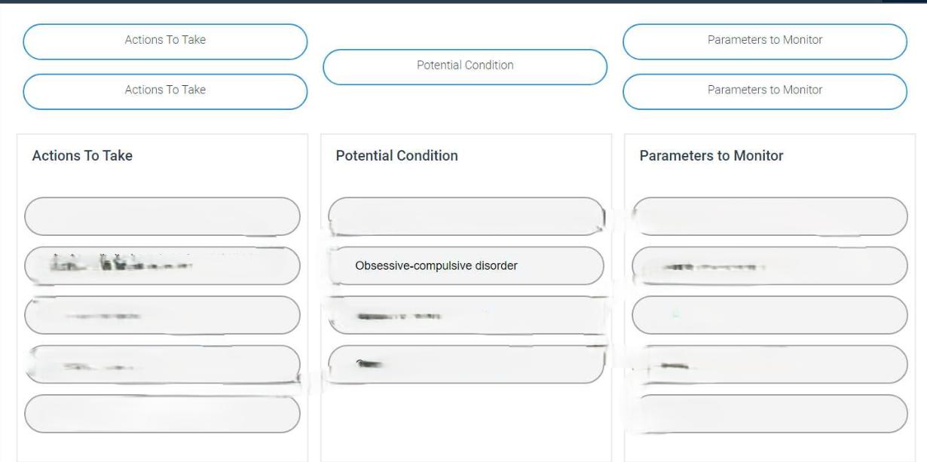Viewport: 927px width, 462px height.
Task: Select first option in Parameters to Monitor list
Action: click(x=769, y=217)
